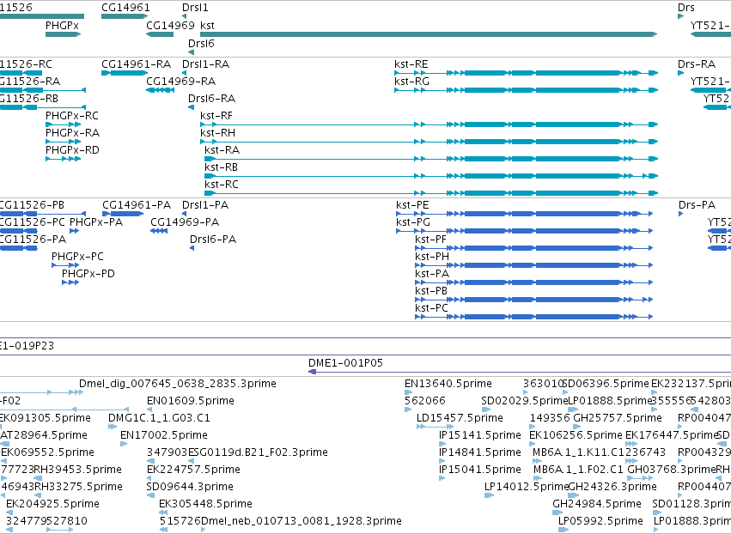Click the CG14969-PA protein feature
The height and width of the screenshot is (534, 731).
(159, 231)
